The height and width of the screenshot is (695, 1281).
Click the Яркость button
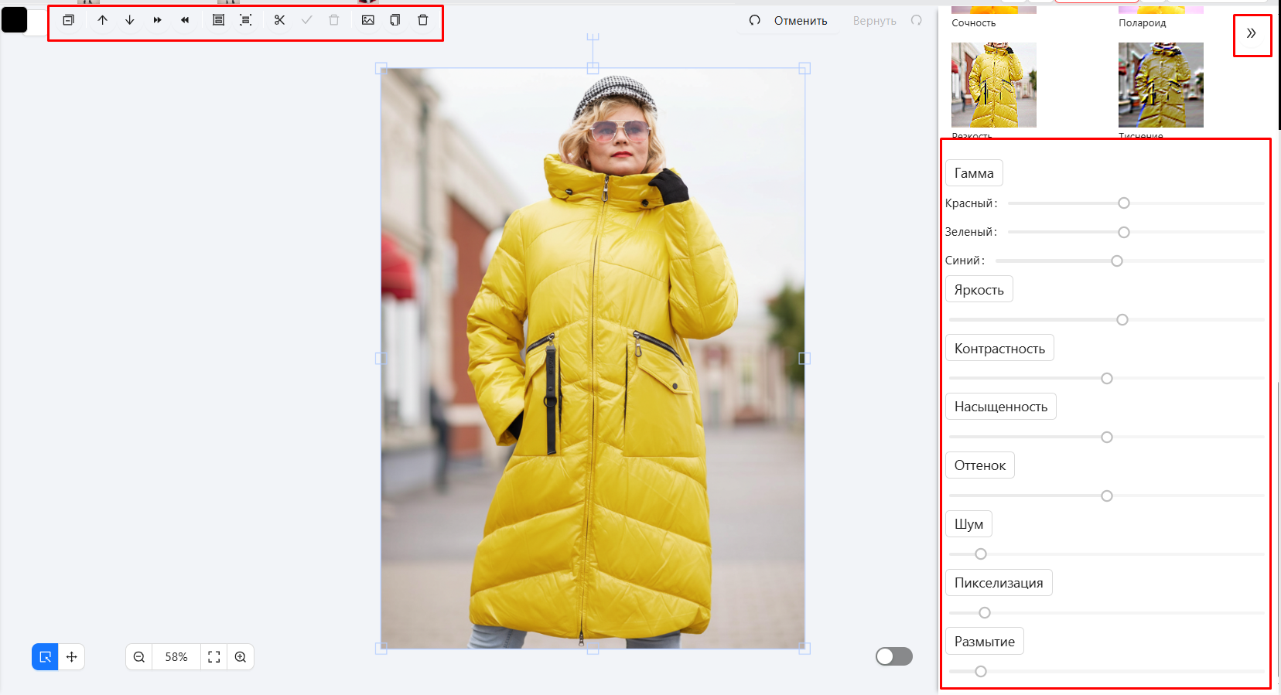(x=979, y=290)
